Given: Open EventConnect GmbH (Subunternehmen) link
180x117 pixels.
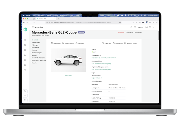Looking at the screenshot, I should point(104,58).
